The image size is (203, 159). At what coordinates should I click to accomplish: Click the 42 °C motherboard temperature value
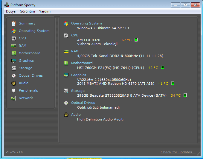point(153,68)
